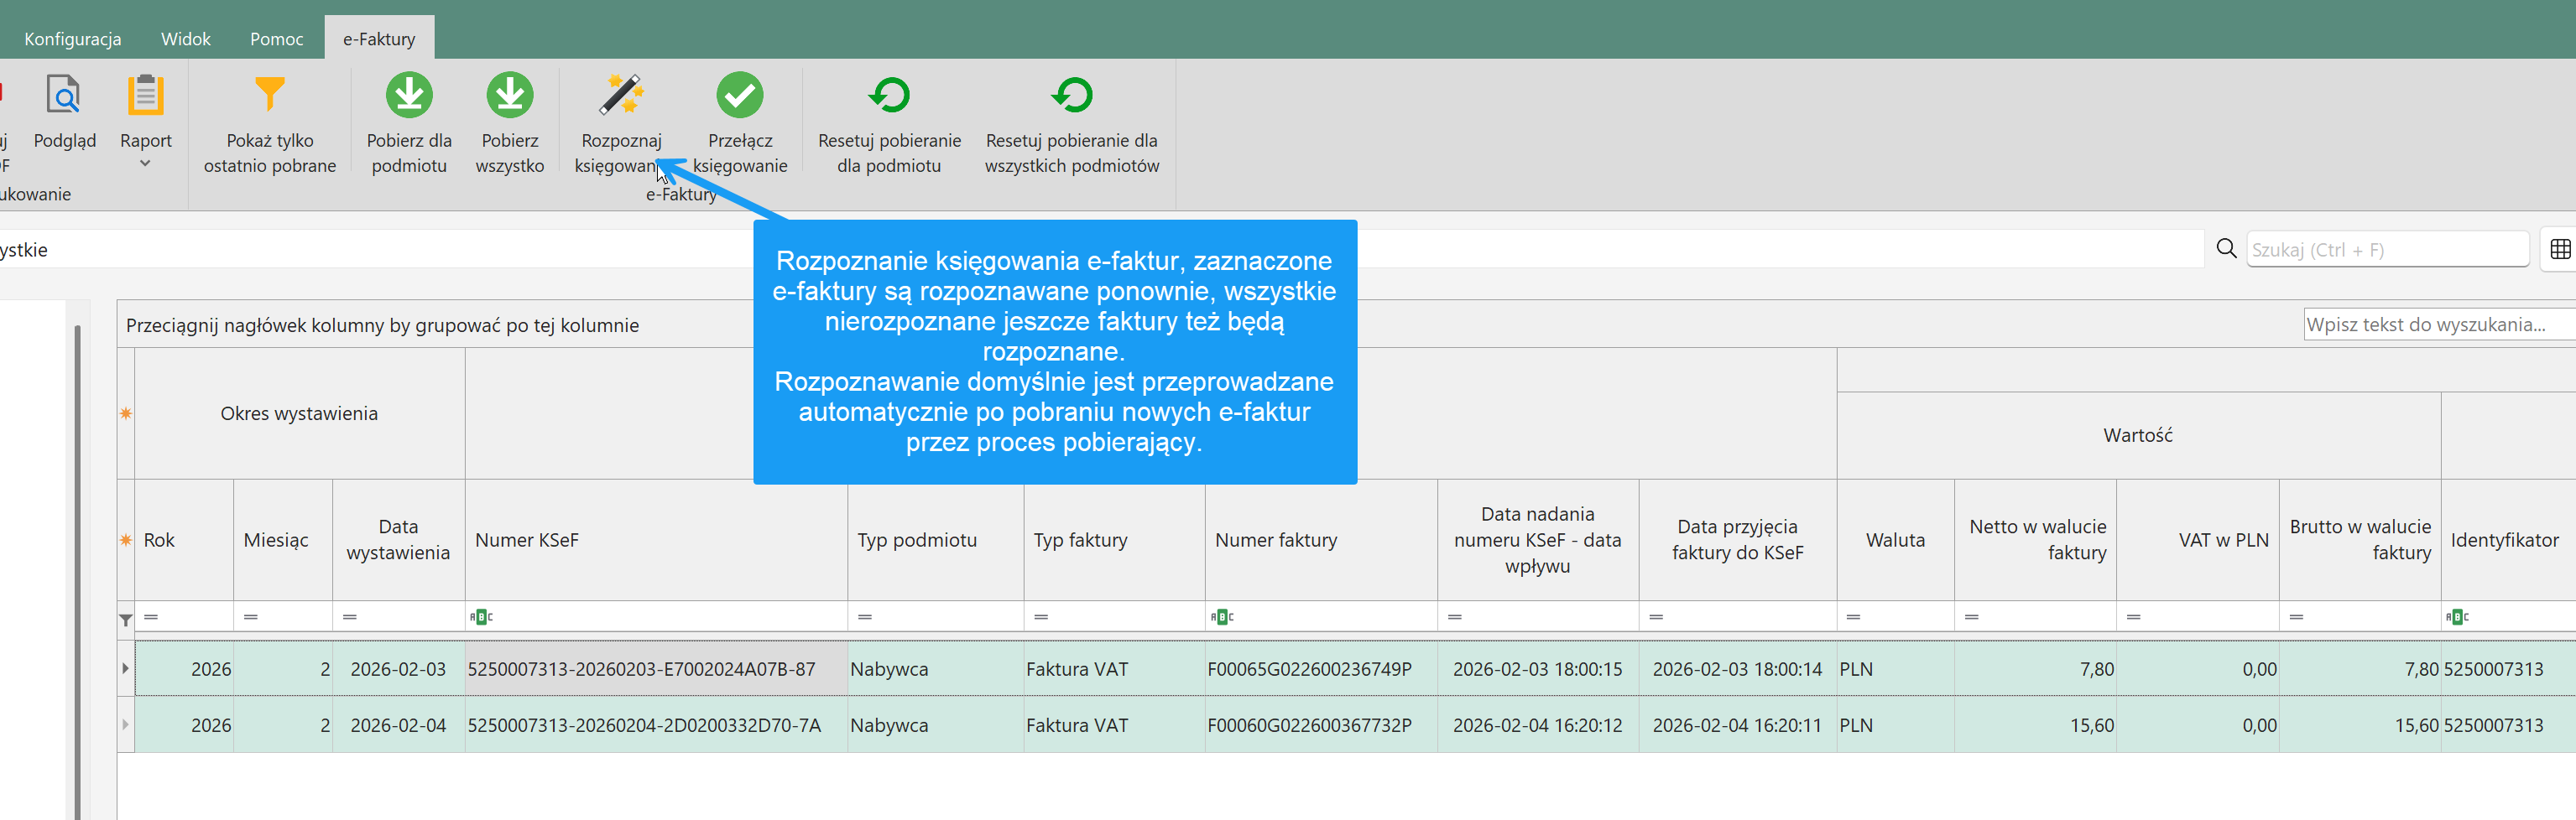Open the Pomoc tab
Viewport: 2576px width, 820px height.
tap(276, 39)
